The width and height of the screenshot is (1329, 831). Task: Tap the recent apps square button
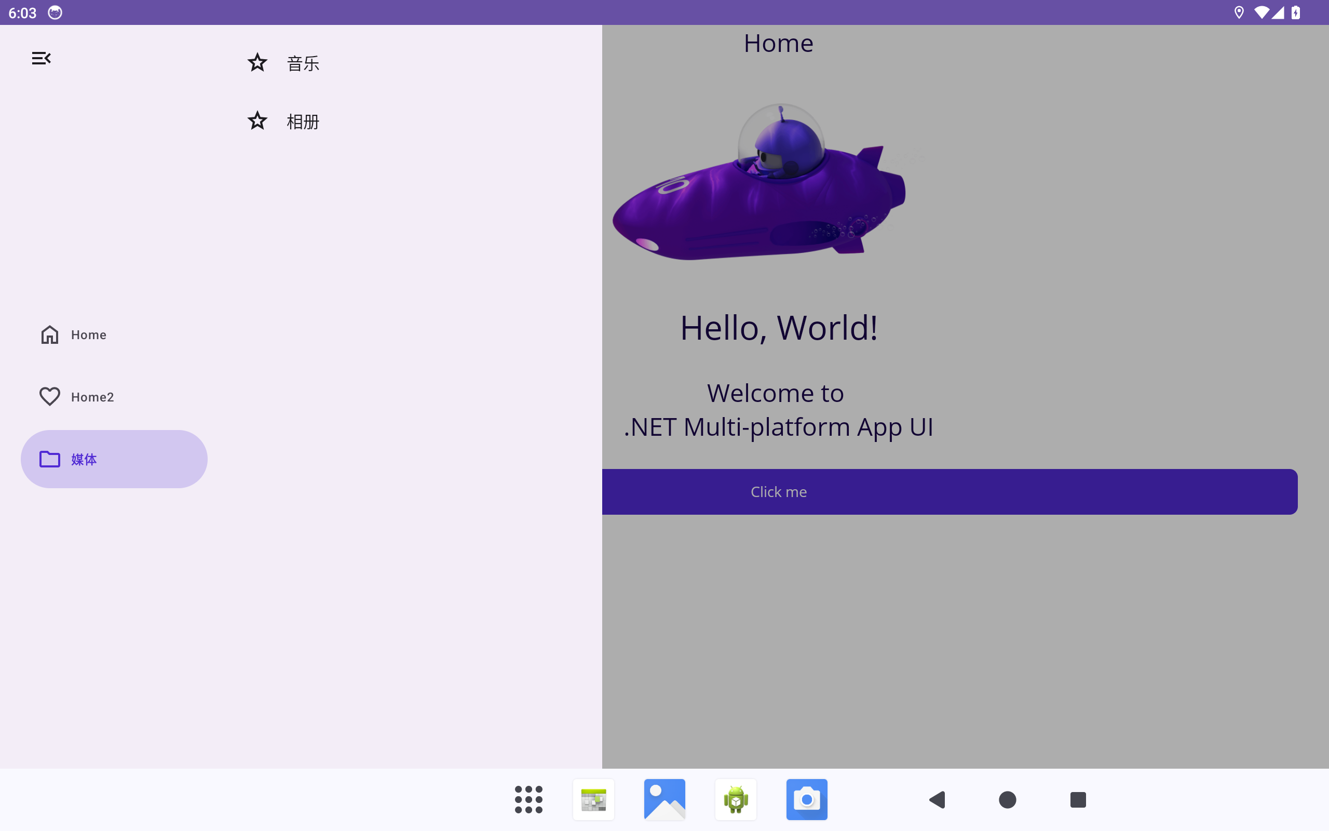tap(1078, 800)
